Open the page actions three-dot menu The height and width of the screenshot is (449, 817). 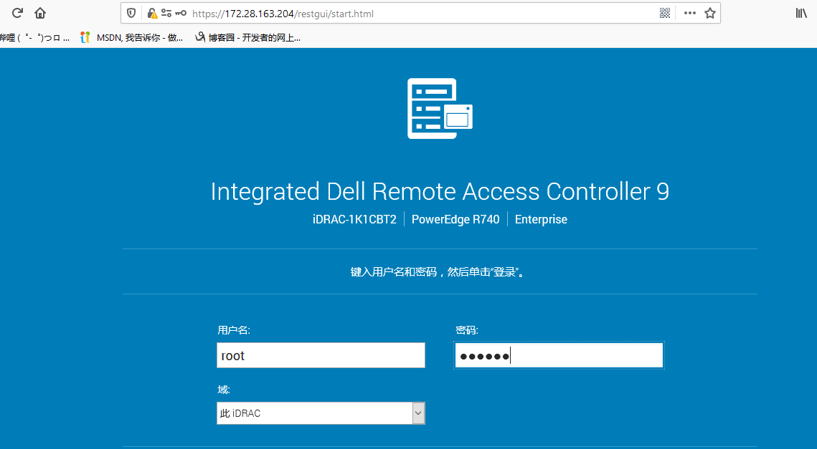click(x=690, y=13)
